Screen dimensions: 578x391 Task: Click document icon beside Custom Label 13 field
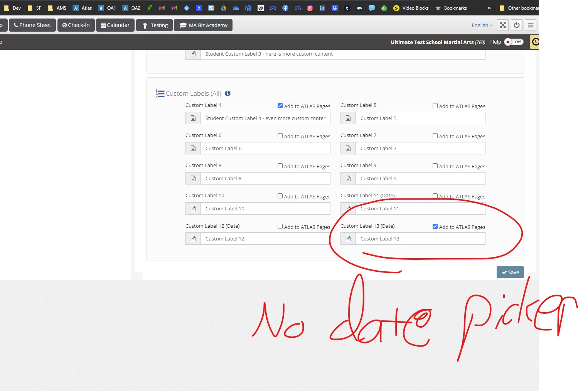coord(348,239)
